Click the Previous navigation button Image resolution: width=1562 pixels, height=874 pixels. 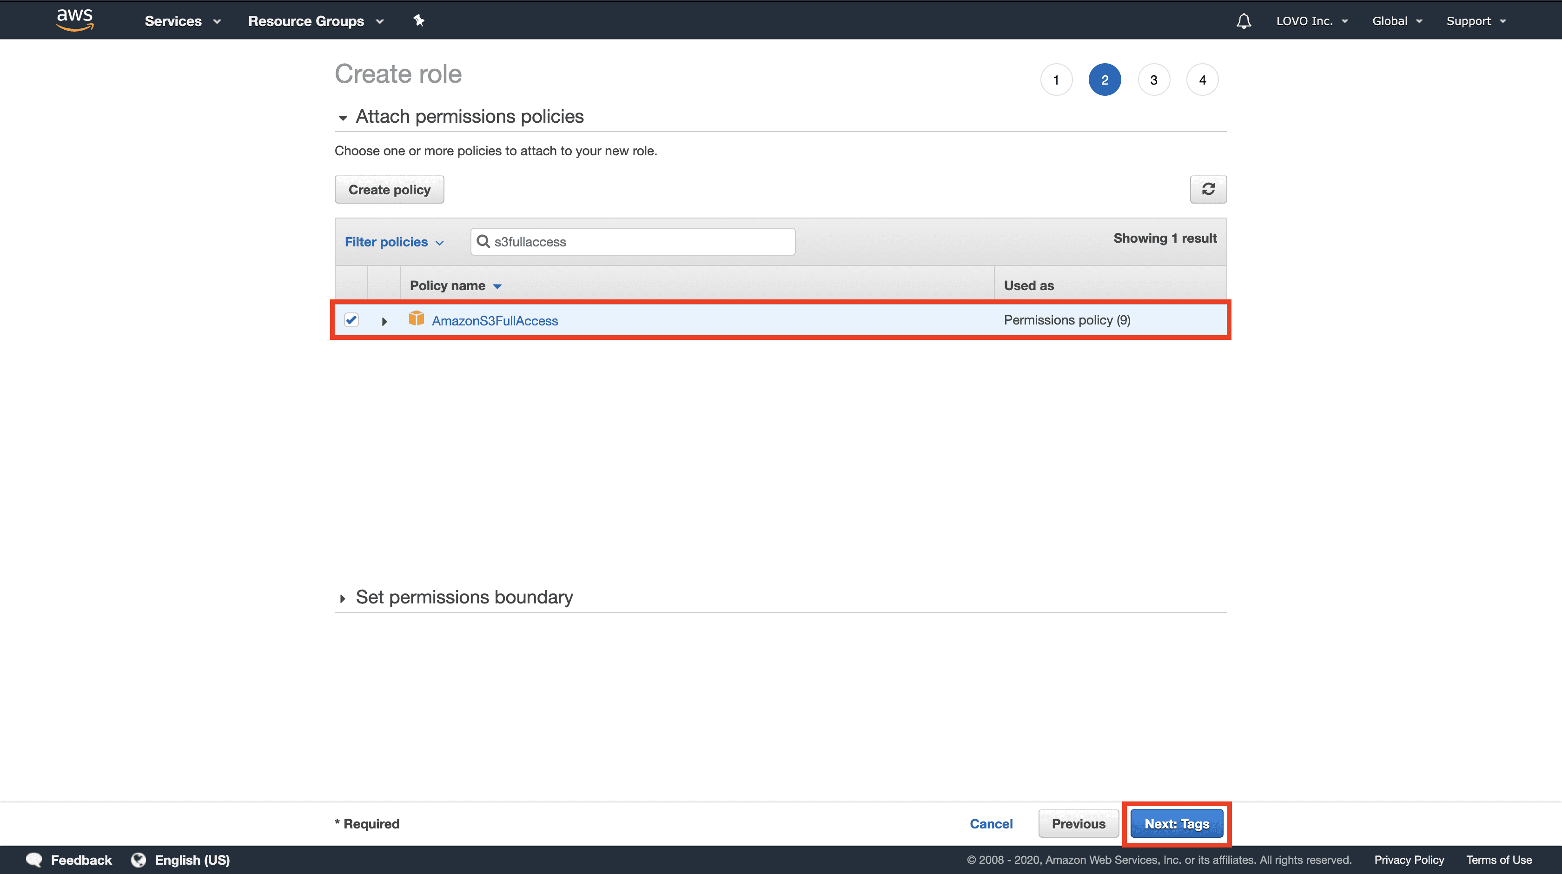tap(1078, 824)
